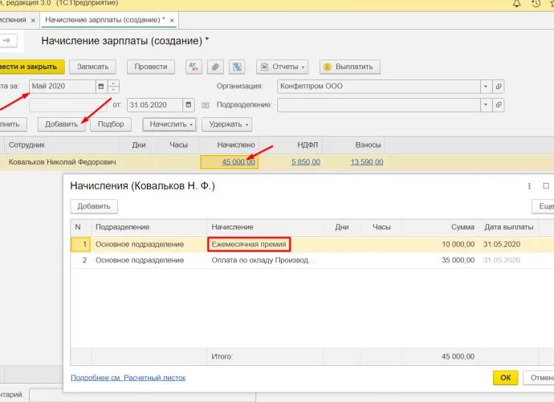Open the three-dot menu of Начисления dialog
The image size is (554, 402).
coord(529,186)
